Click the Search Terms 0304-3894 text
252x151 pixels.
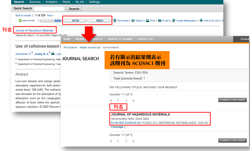click(131, 73)
